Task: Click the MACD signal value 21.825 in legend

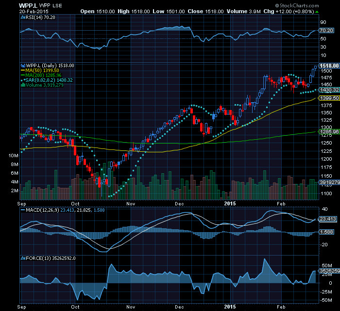Action: [84, 210]
